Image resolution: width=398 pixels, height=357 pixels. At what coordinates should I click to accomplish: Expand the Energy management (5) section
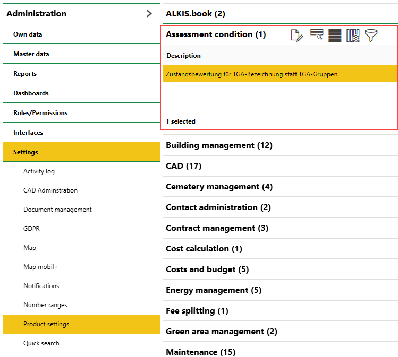(213, 290)
